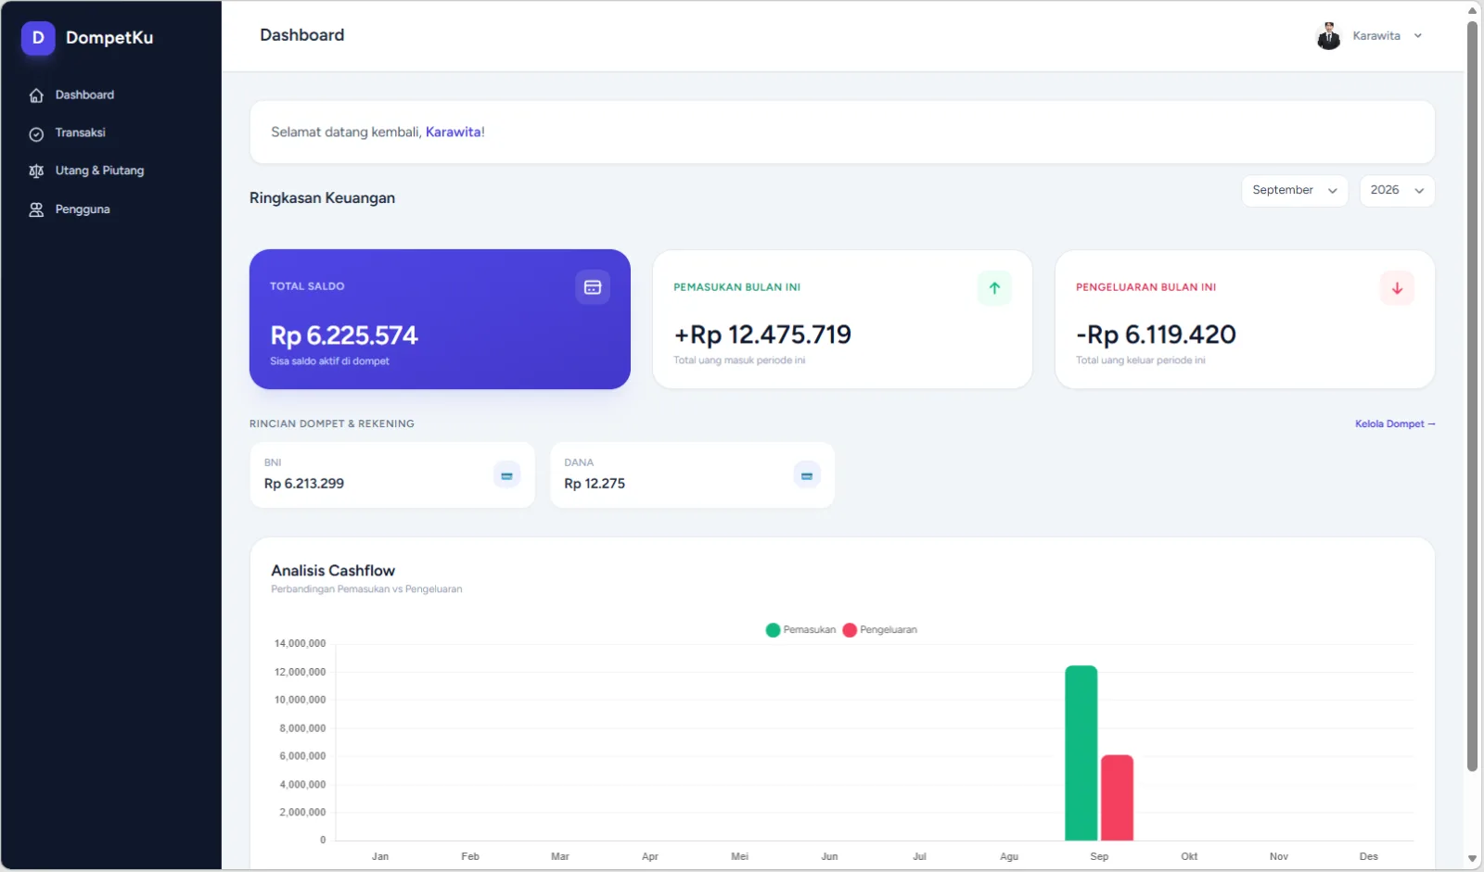Click the green Sep Pemasukan bar
The height and width of the screenshot is (872, 1484).
click(x=1081, y=752)
